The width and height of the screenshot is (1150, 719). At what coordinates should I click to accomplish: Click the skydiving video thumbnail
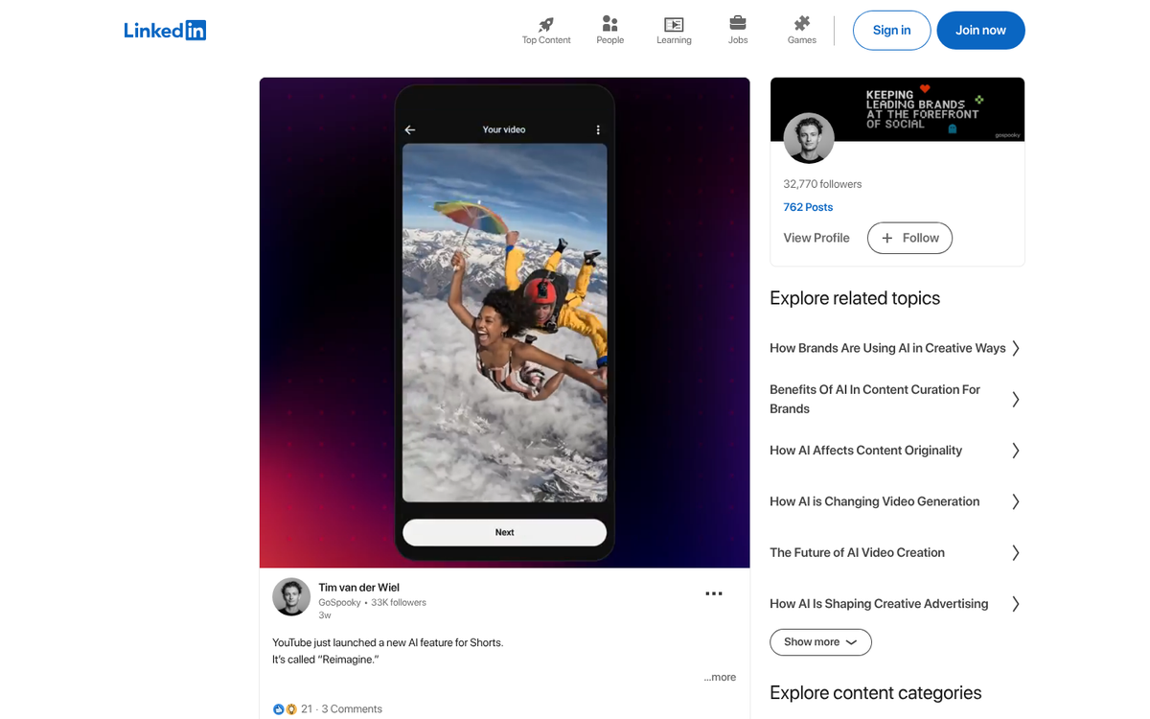tap(504, 322)
